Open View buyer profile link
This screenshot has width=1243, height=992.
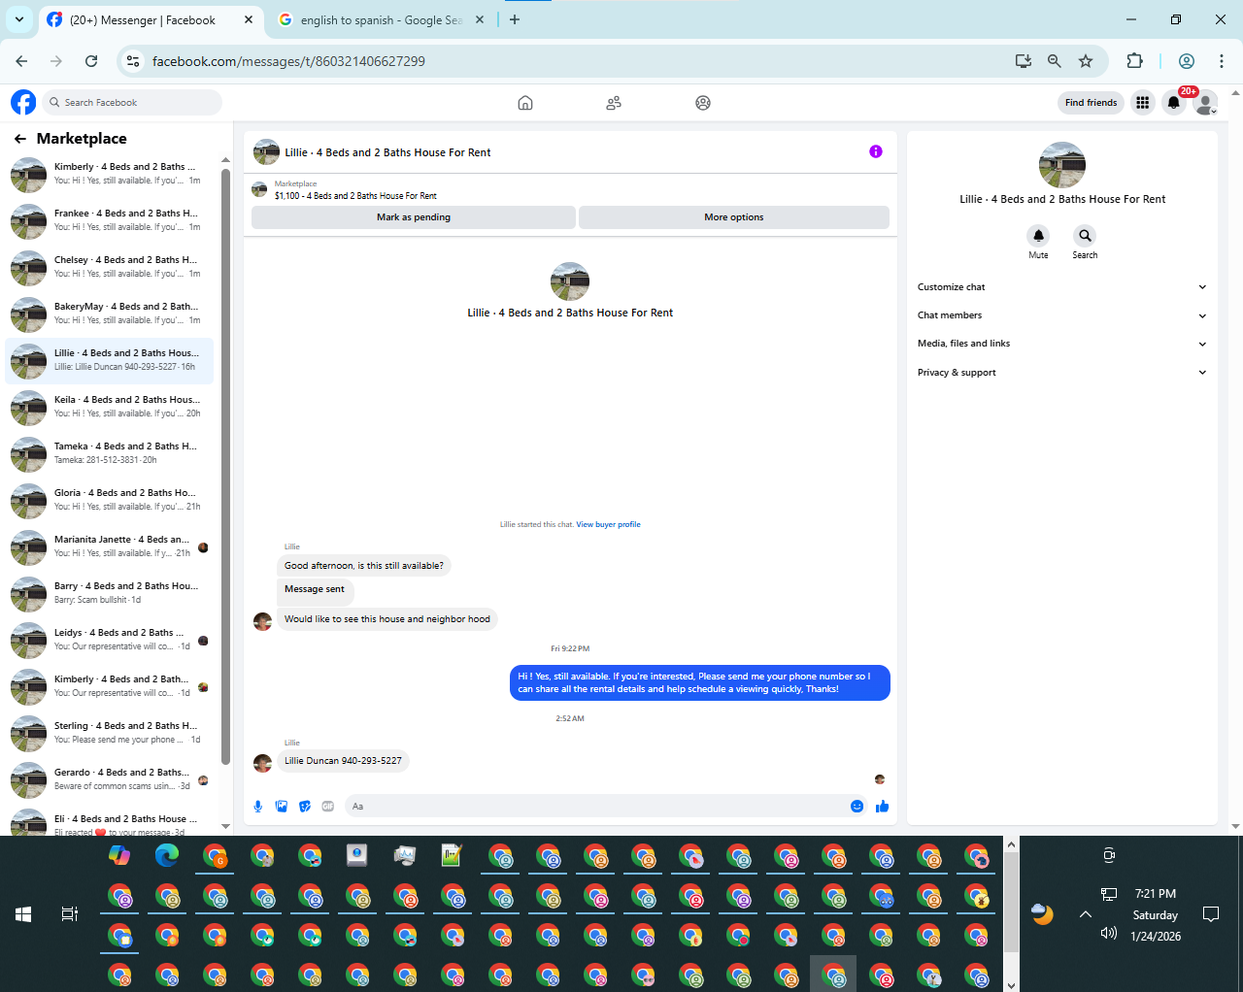coord(608,524)
